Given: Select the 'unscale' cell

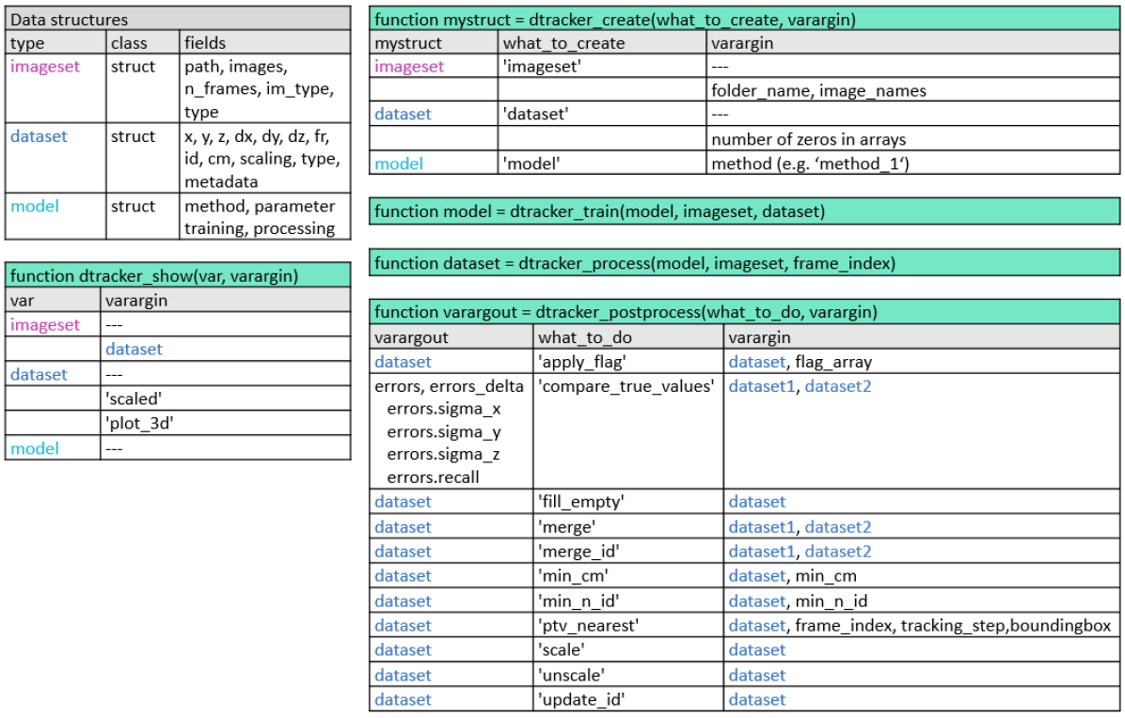Looking at the screenshot, I should (628, 675).
